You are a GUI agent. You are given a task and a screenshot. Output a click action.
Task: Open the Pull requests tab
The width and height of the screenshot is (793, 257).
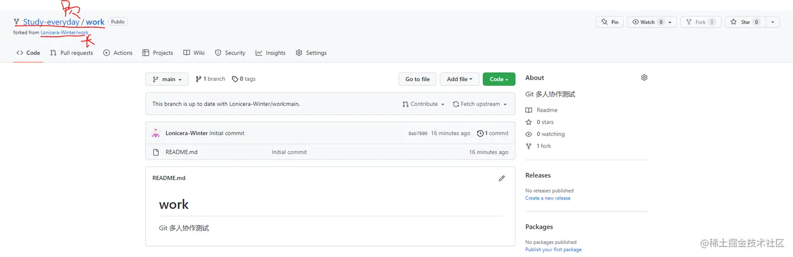pos(71,53)
